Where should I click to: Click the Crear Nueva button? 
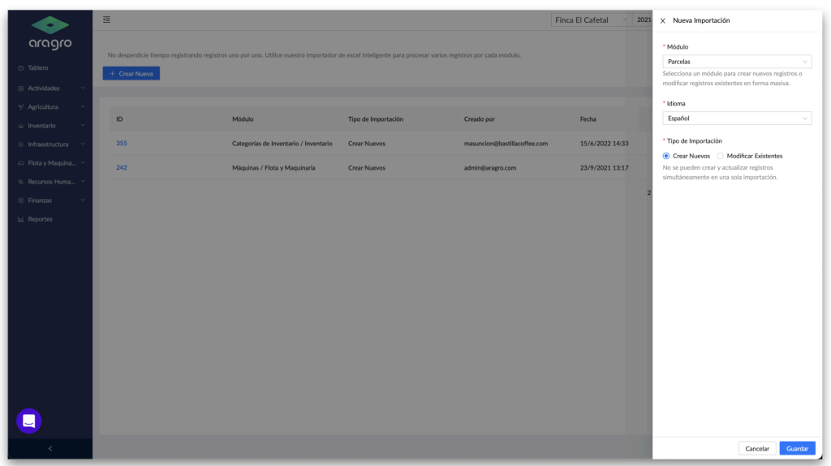tap(131, 74)
